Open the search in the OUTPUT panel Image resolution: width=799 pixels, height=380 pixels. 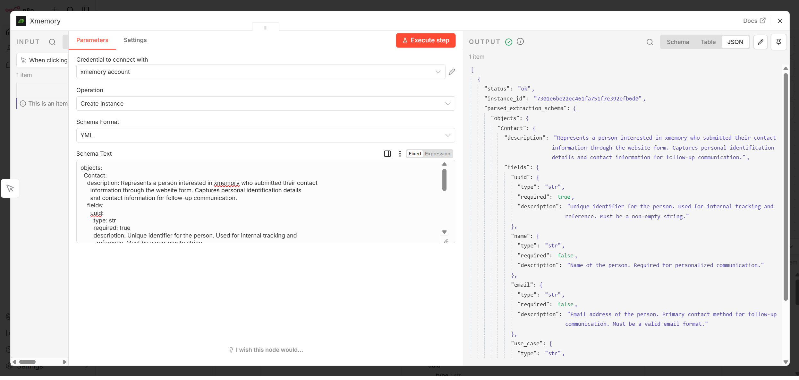coord(650,42)
